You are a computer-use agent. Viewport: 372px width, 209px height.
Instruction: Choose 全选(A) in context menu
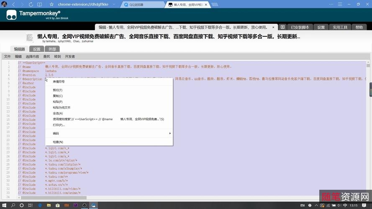pos(109,113)
